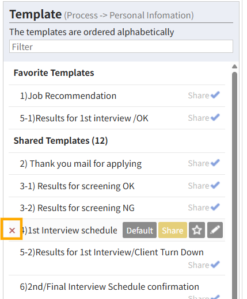
Task: Click the scrollbar up arrow
Action: [234, 67]
